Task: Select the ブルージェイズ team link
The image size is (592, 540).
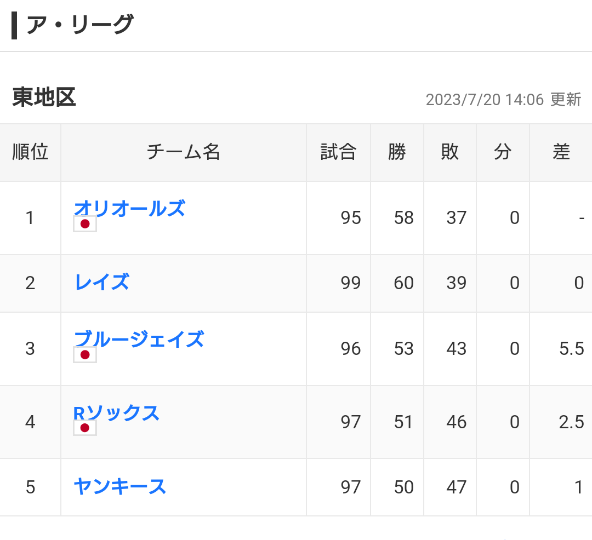Action: [139, 339]
